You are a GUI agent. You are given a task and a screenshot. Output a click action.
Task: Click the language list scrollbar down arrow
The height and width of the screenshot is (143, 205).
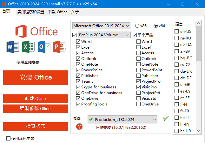pos(198,131)
